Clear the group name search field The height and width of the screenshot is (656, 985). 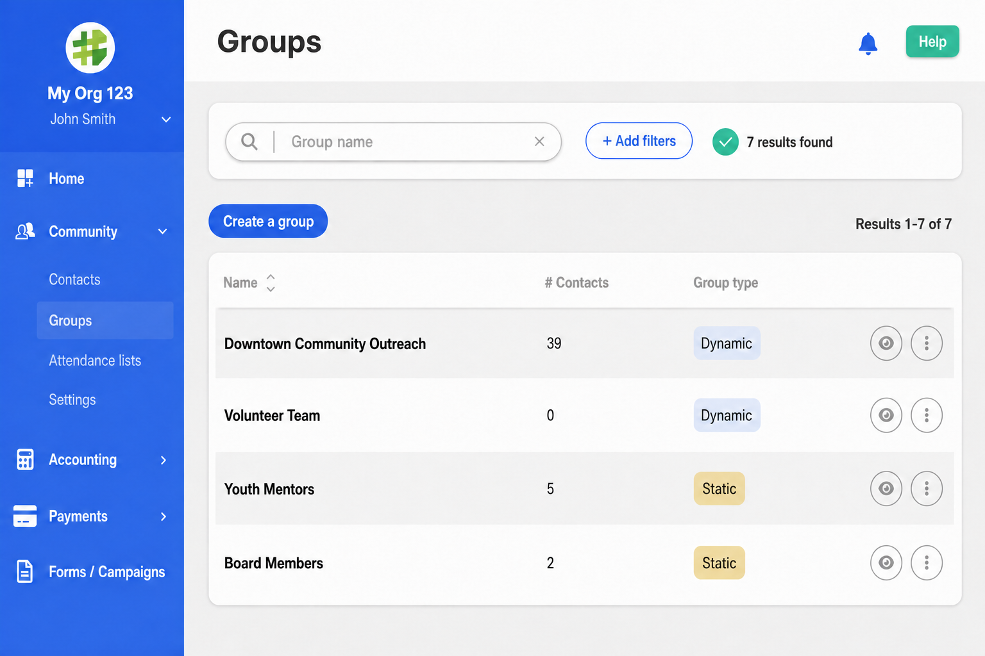pyautogui.click(x=539, y=142)
